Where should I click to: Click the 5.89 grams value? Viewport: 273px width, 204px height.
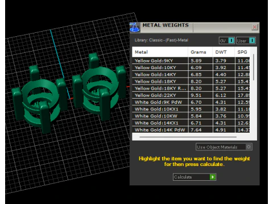coord(196,61)
